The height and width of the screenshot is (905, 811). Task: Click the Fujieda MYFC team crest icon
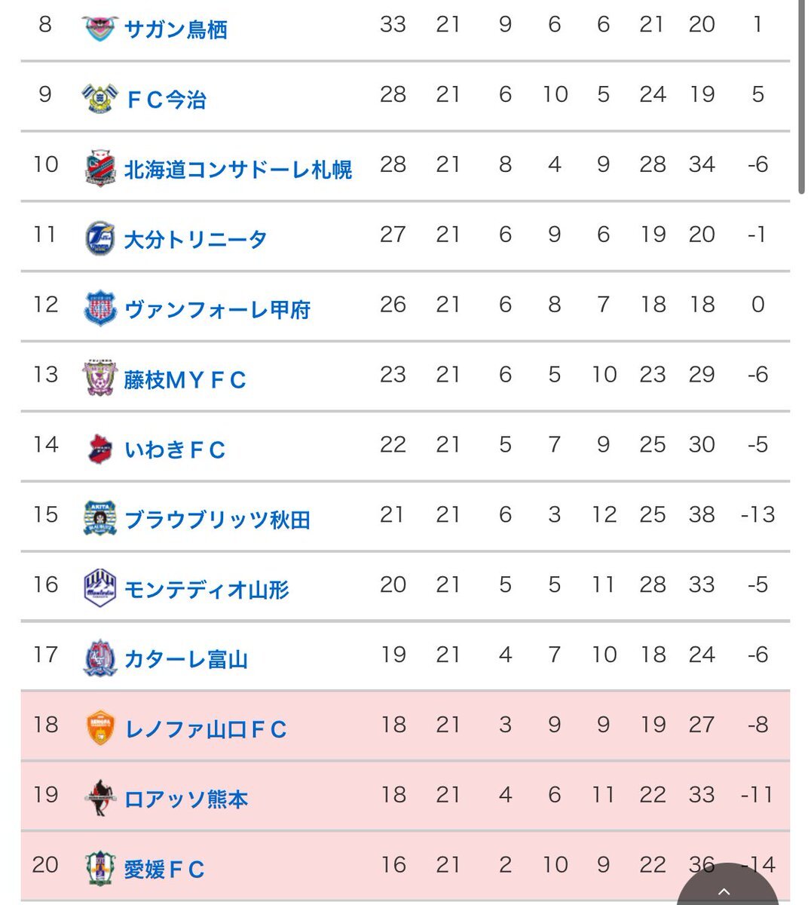tap(100, 379)
